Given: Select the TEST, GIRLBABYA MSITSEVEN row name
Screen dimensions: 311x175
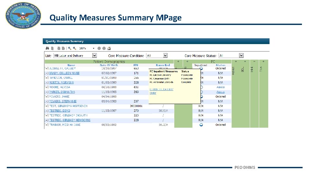Looking at the screenshot, I should click(x=68, y=106).
